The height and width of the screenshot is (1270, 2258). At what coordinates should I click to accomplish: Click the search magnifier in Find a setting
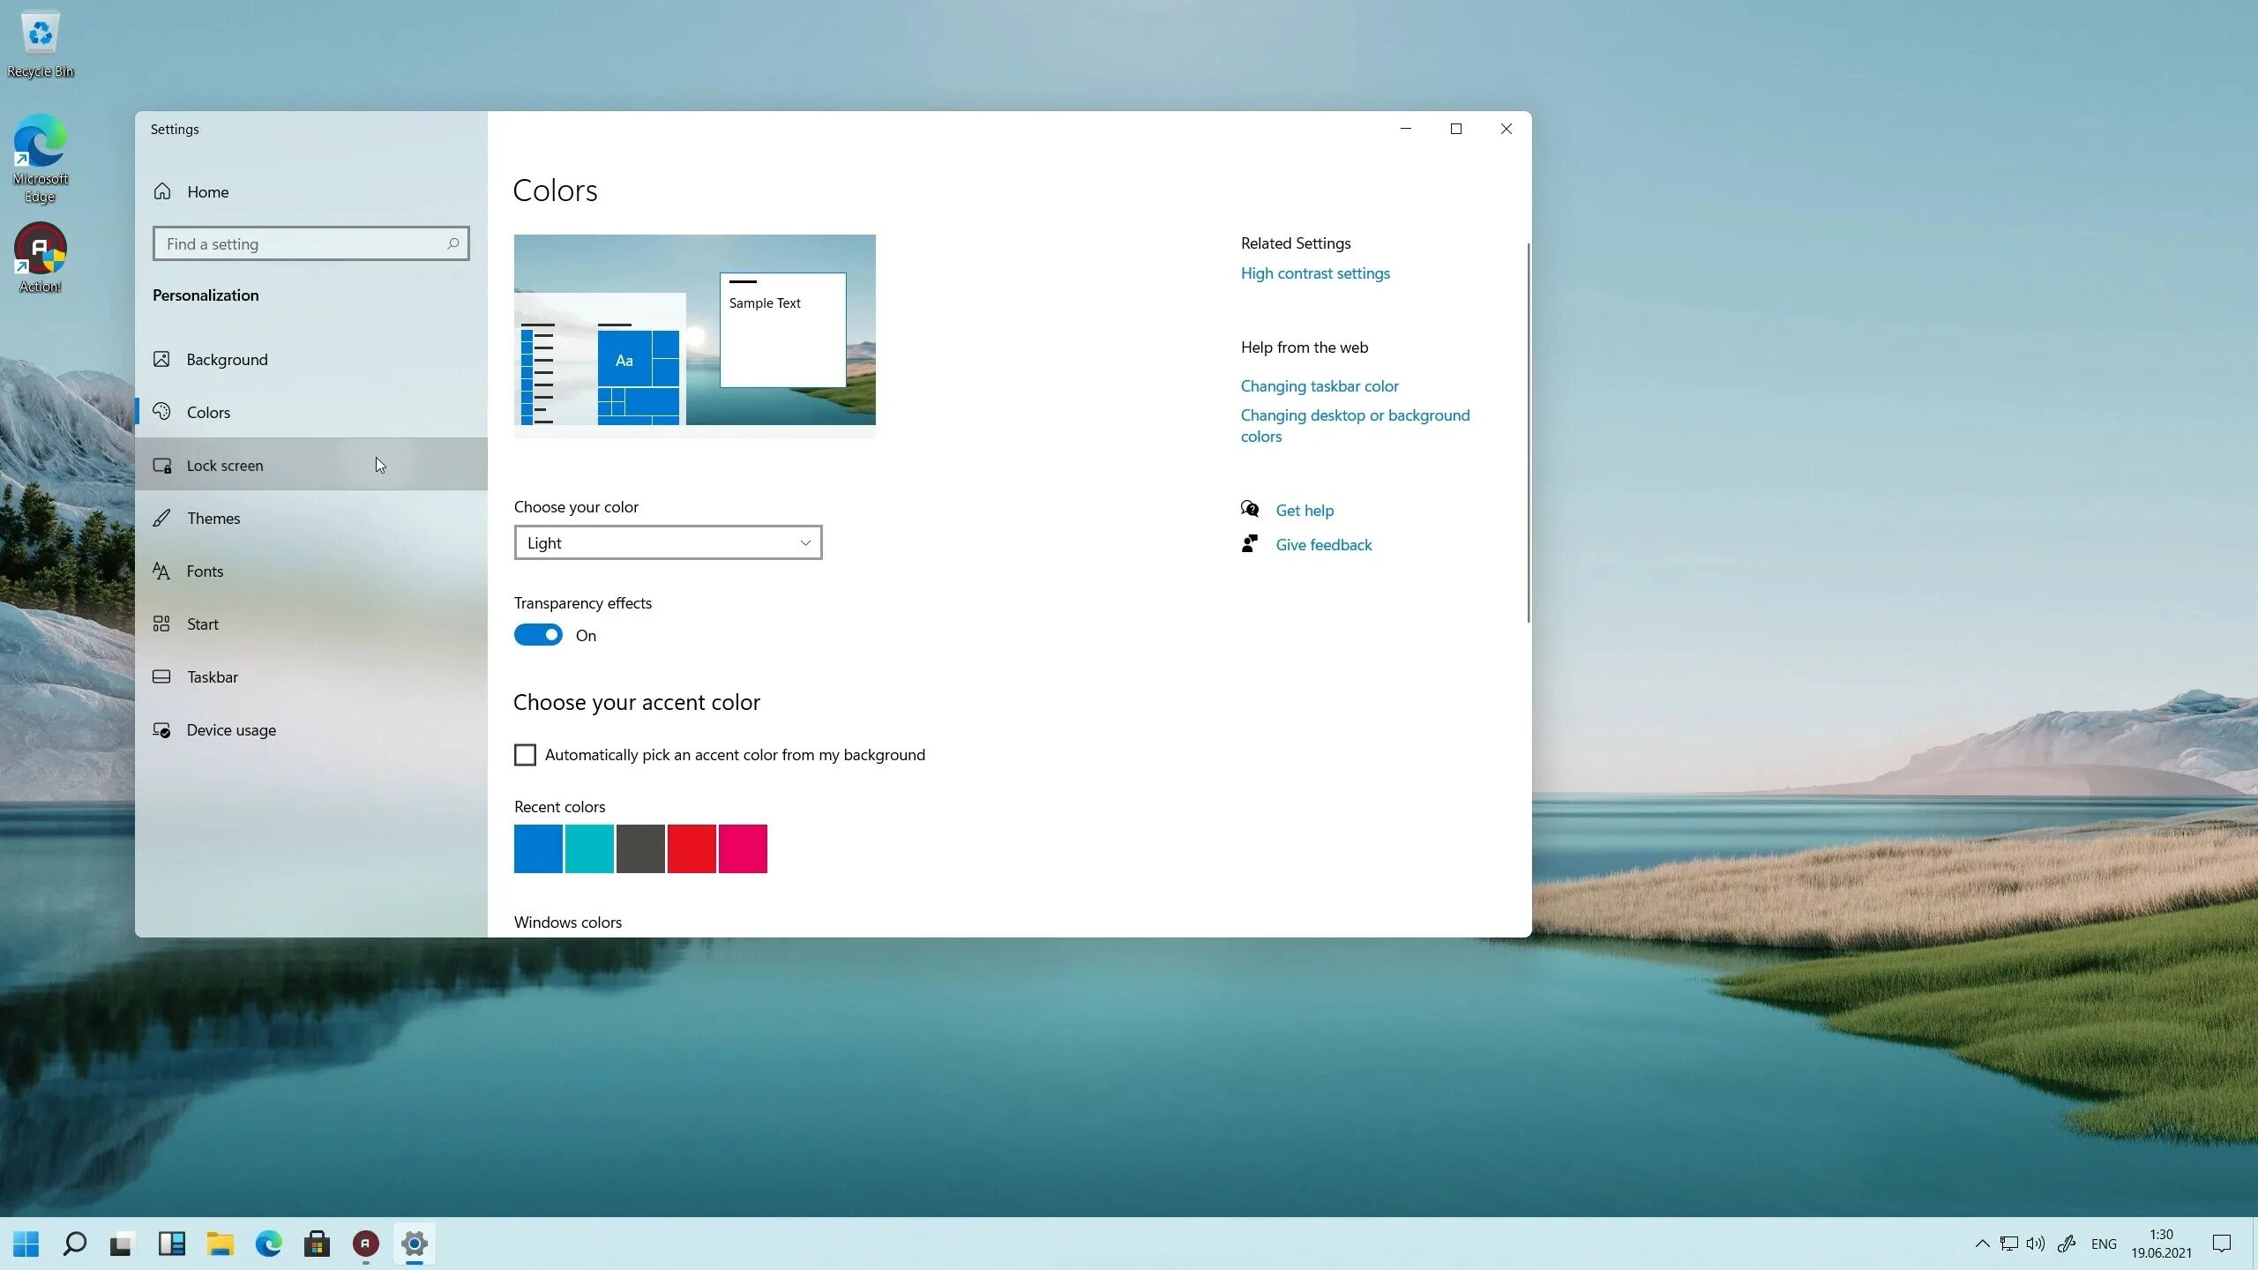452,243
